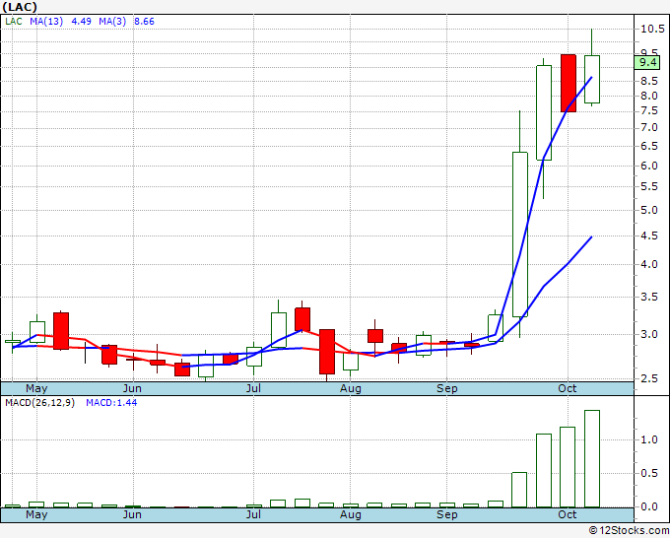670x538 pixels.
Task: Click the large red October candlestick
Action: (568, 84)
